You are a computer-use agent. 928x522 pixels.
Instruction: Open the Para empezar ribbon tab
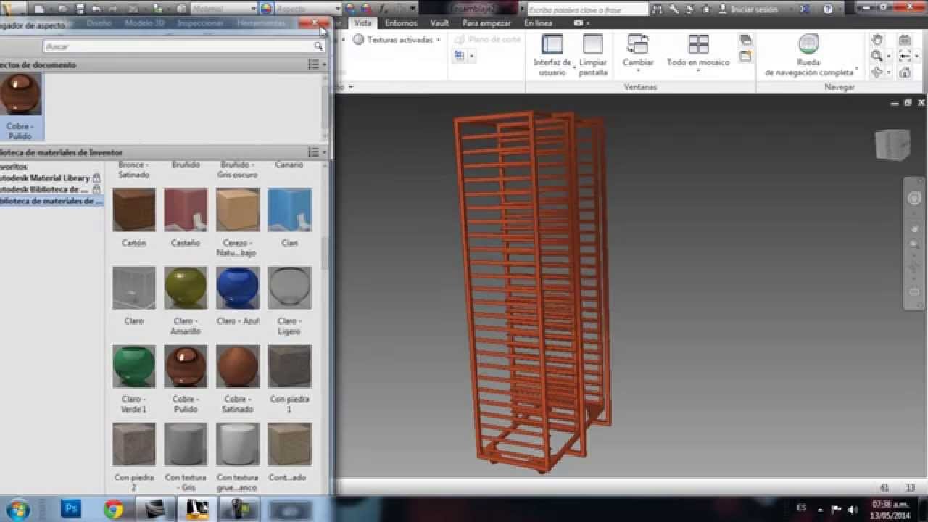click(486, 23)
